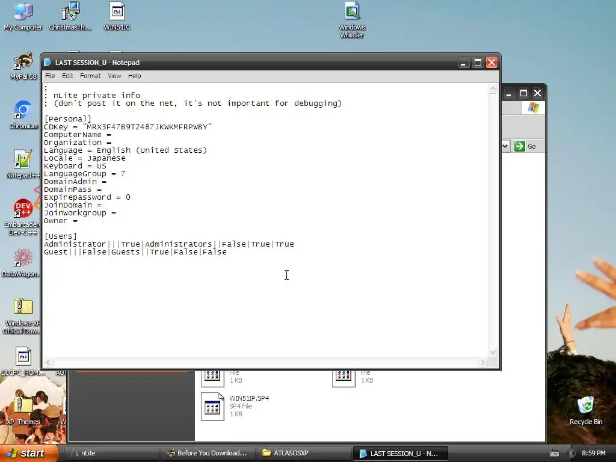
Task: Maximize the Notepad window
Action: 478,63
